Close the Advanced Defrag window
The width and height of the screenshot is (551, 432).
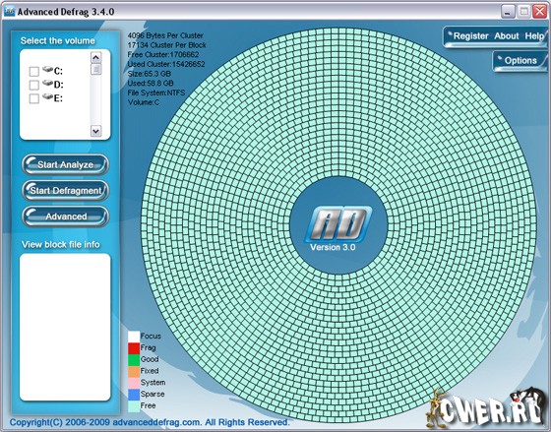coord(539,12)
